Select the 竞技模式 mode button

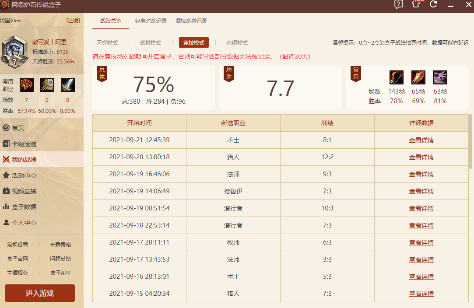[x=194, y=42]
